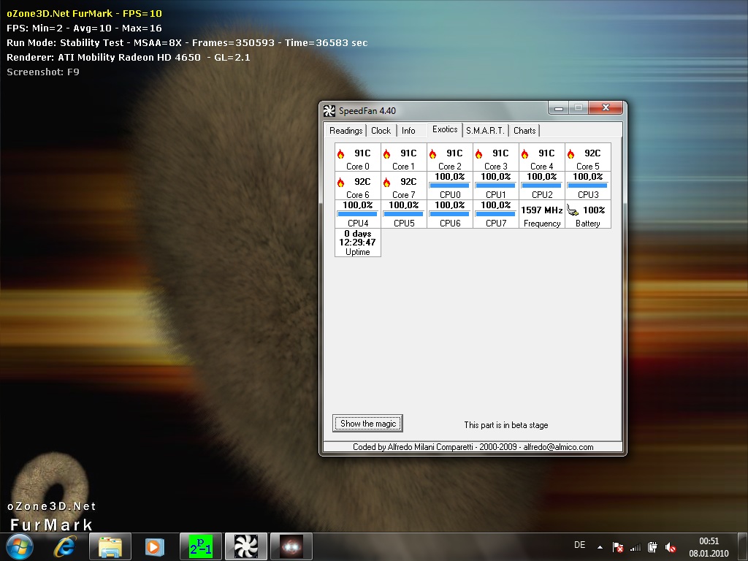748x561 pixels.
Task: Click the Battery plug icon
Action: (573, 210)
